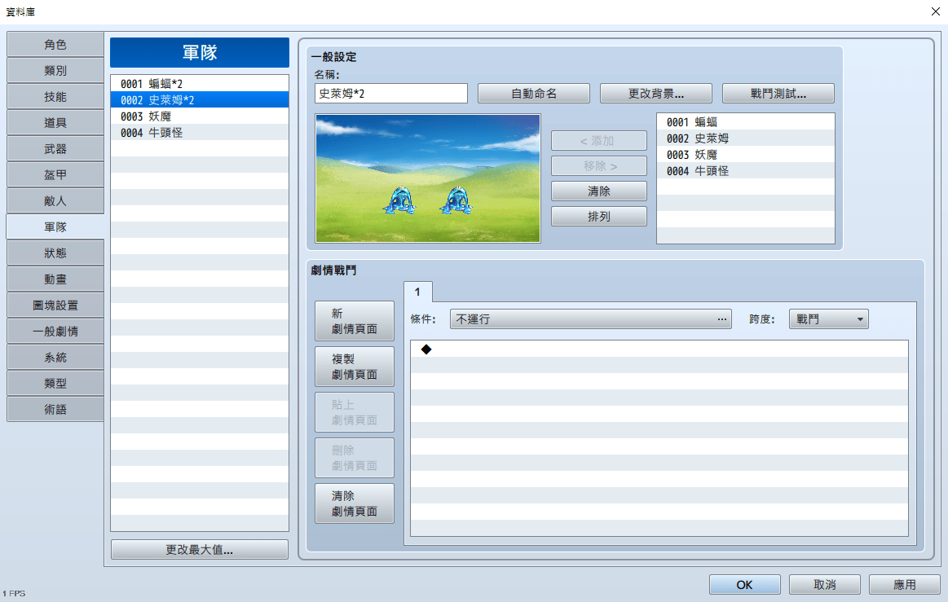Image resolution: width=948 pixels, height=602 pixels.
Task: Click 清除 to clear troop members
Action: click(x=598, y=191)
